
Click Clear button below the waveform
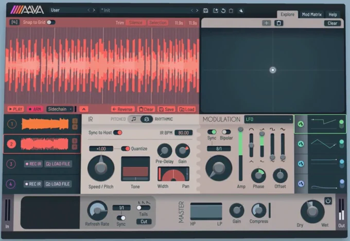(x=146, y=109)
